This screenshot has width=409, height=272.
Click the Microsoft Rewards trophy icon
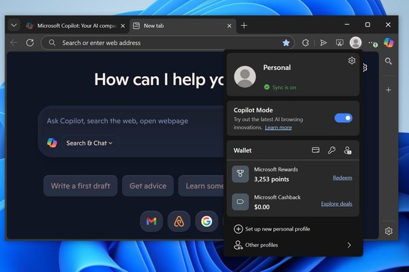(240, 174)
